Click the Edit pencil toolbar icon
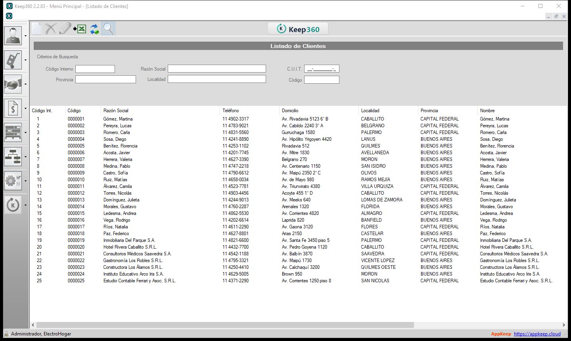The width and height of the screenshot is (571, 341). click(x=65, y=29)
